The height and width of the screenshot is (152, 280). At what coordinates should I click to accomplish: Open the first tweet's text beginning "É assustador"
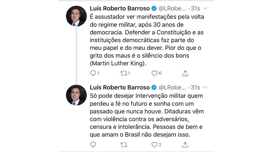pyautogui.click(x=147, y=40)
